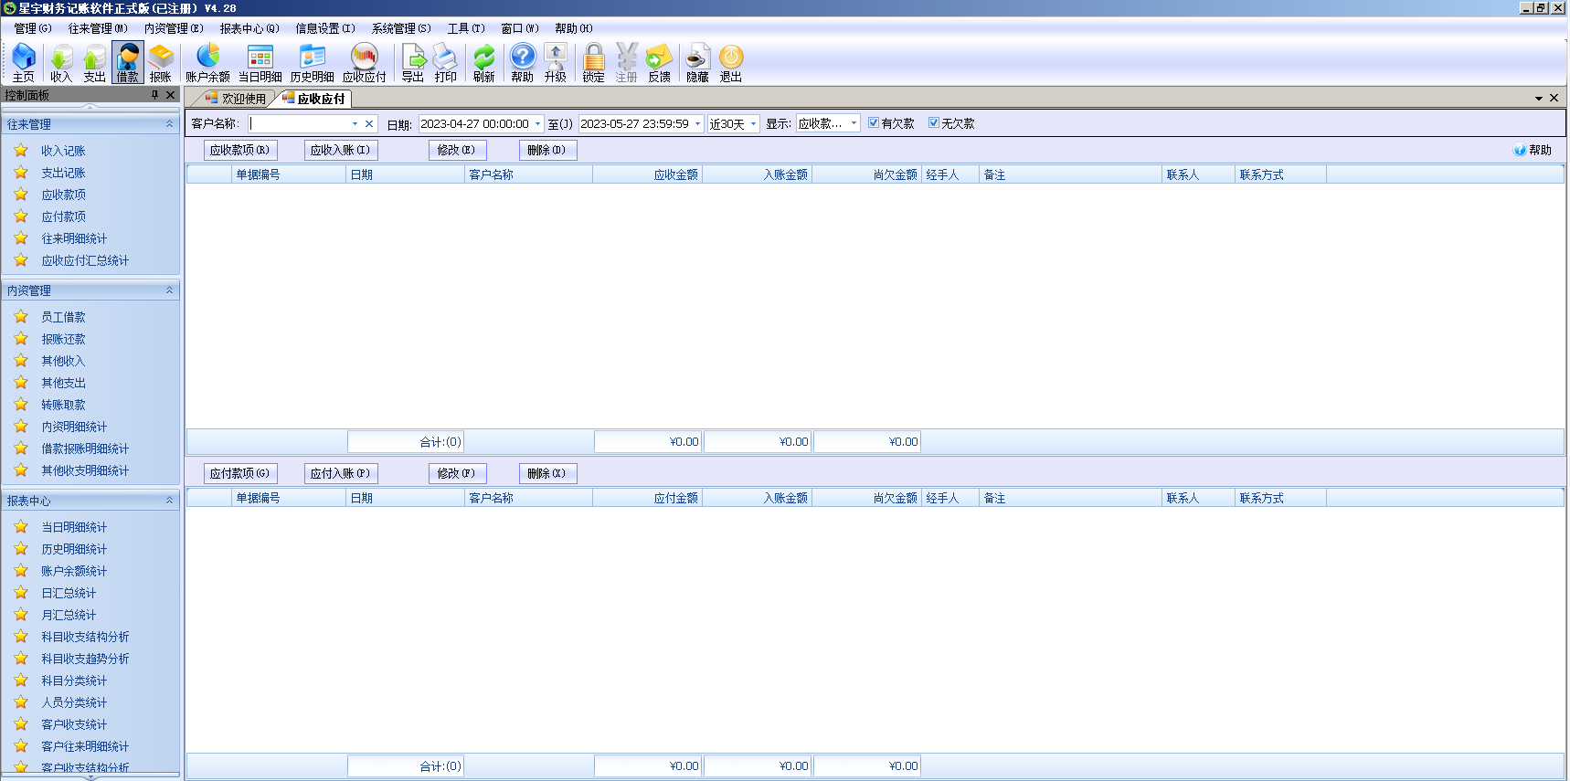Click the 升级 upgrade icon
The width and height of the screenshot is (1570, 781).
[556, 63]
